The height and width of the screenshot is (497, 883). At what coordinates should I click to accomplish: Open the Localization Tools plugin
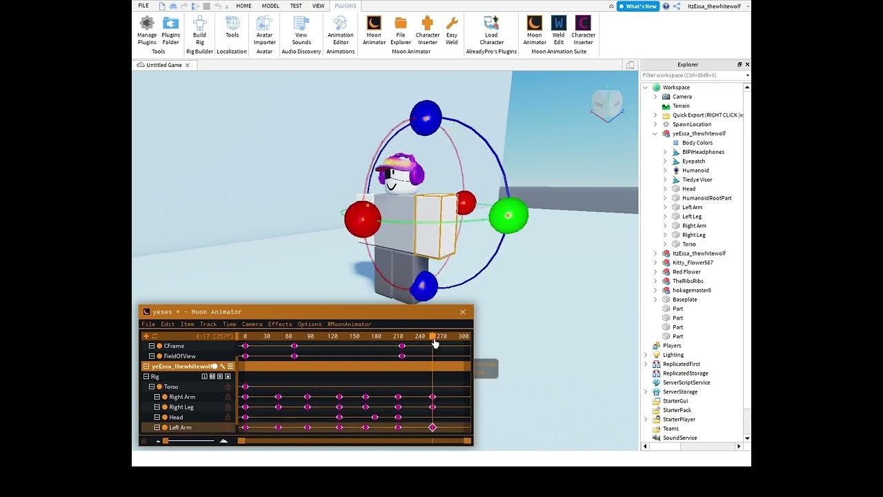point(232,28)
